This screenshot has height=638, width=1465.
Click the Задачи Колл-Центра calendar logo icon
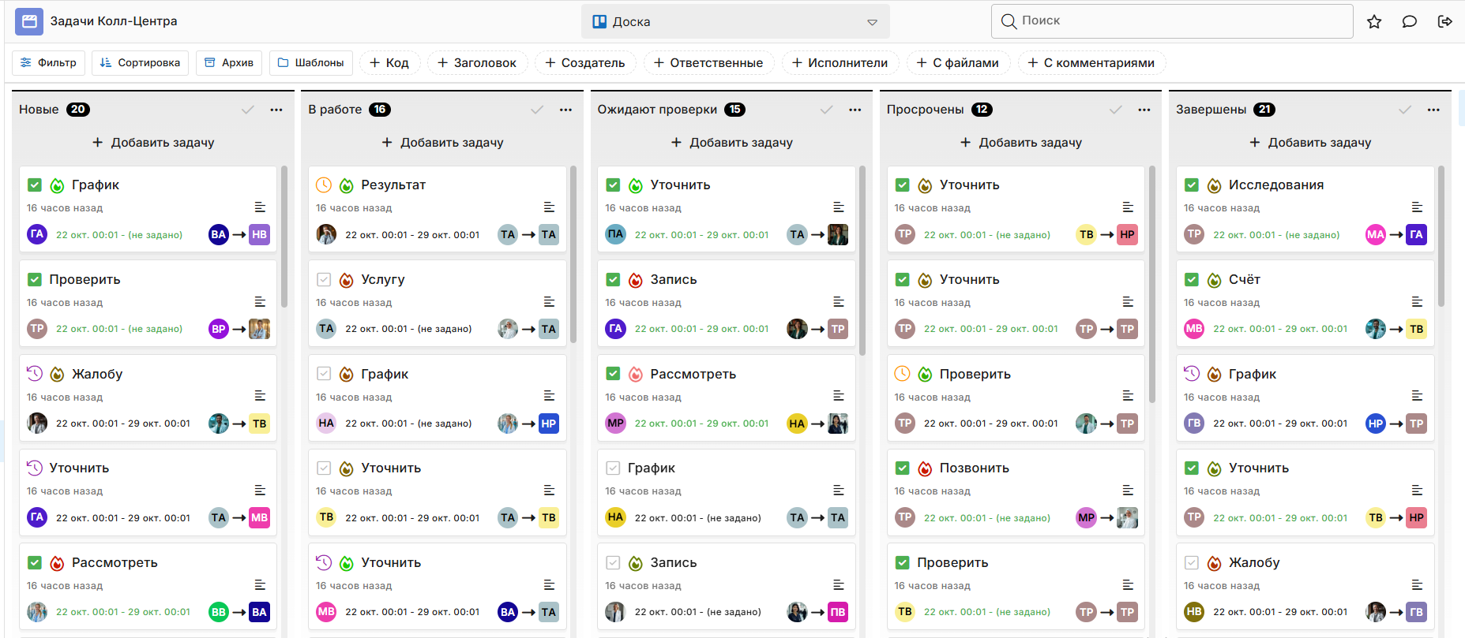click(x=29, y=21)
